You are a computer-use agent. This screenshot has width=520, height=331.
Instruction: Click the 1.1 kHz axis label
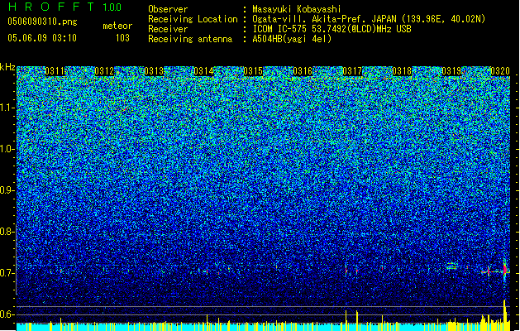pos(6,108)
